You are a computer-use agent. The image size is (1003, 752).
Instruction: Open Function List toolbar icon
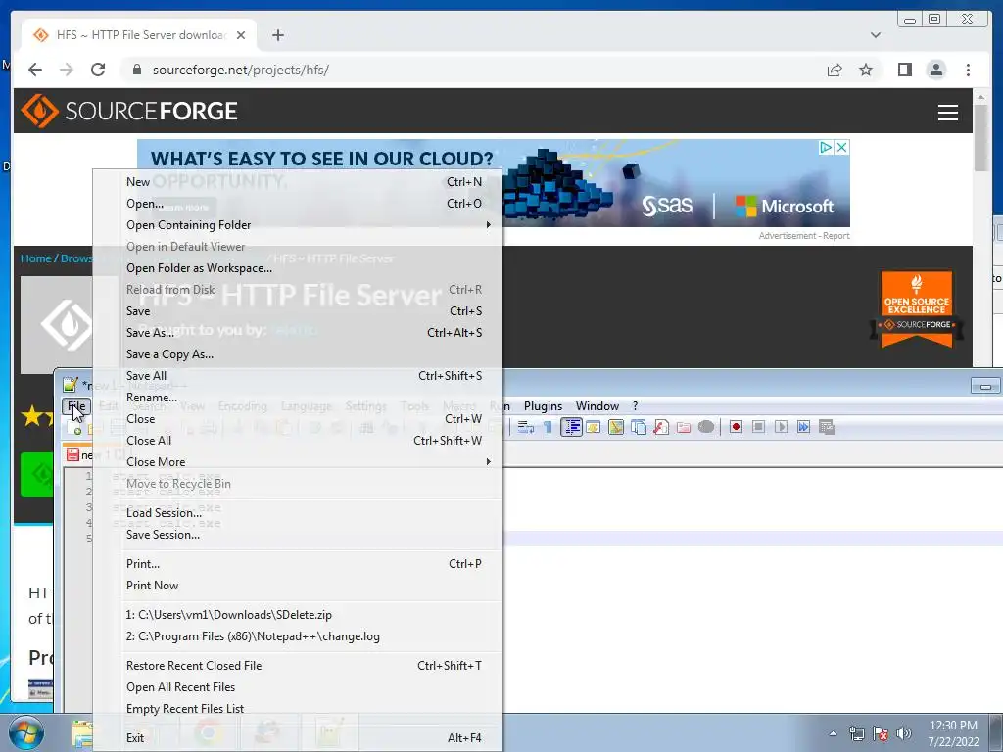(x=661, y=427)
